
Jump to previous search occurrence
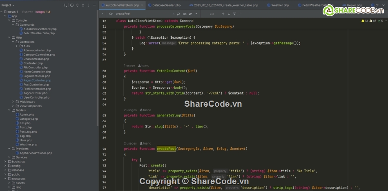point(223,14)
